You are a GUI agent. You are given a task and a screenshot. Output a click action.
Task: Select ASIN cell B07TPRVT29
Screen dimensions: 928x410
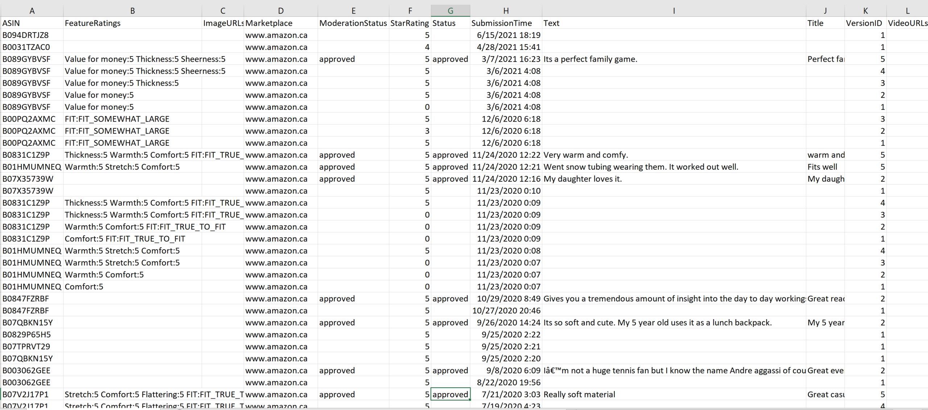[x=32, y=346]
